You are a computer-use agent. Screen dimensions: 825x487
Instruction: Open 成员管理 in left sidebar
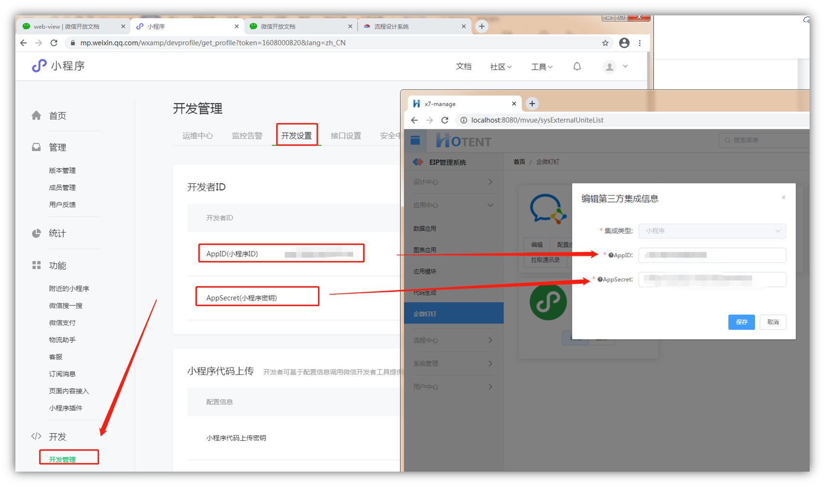(63, 187)
